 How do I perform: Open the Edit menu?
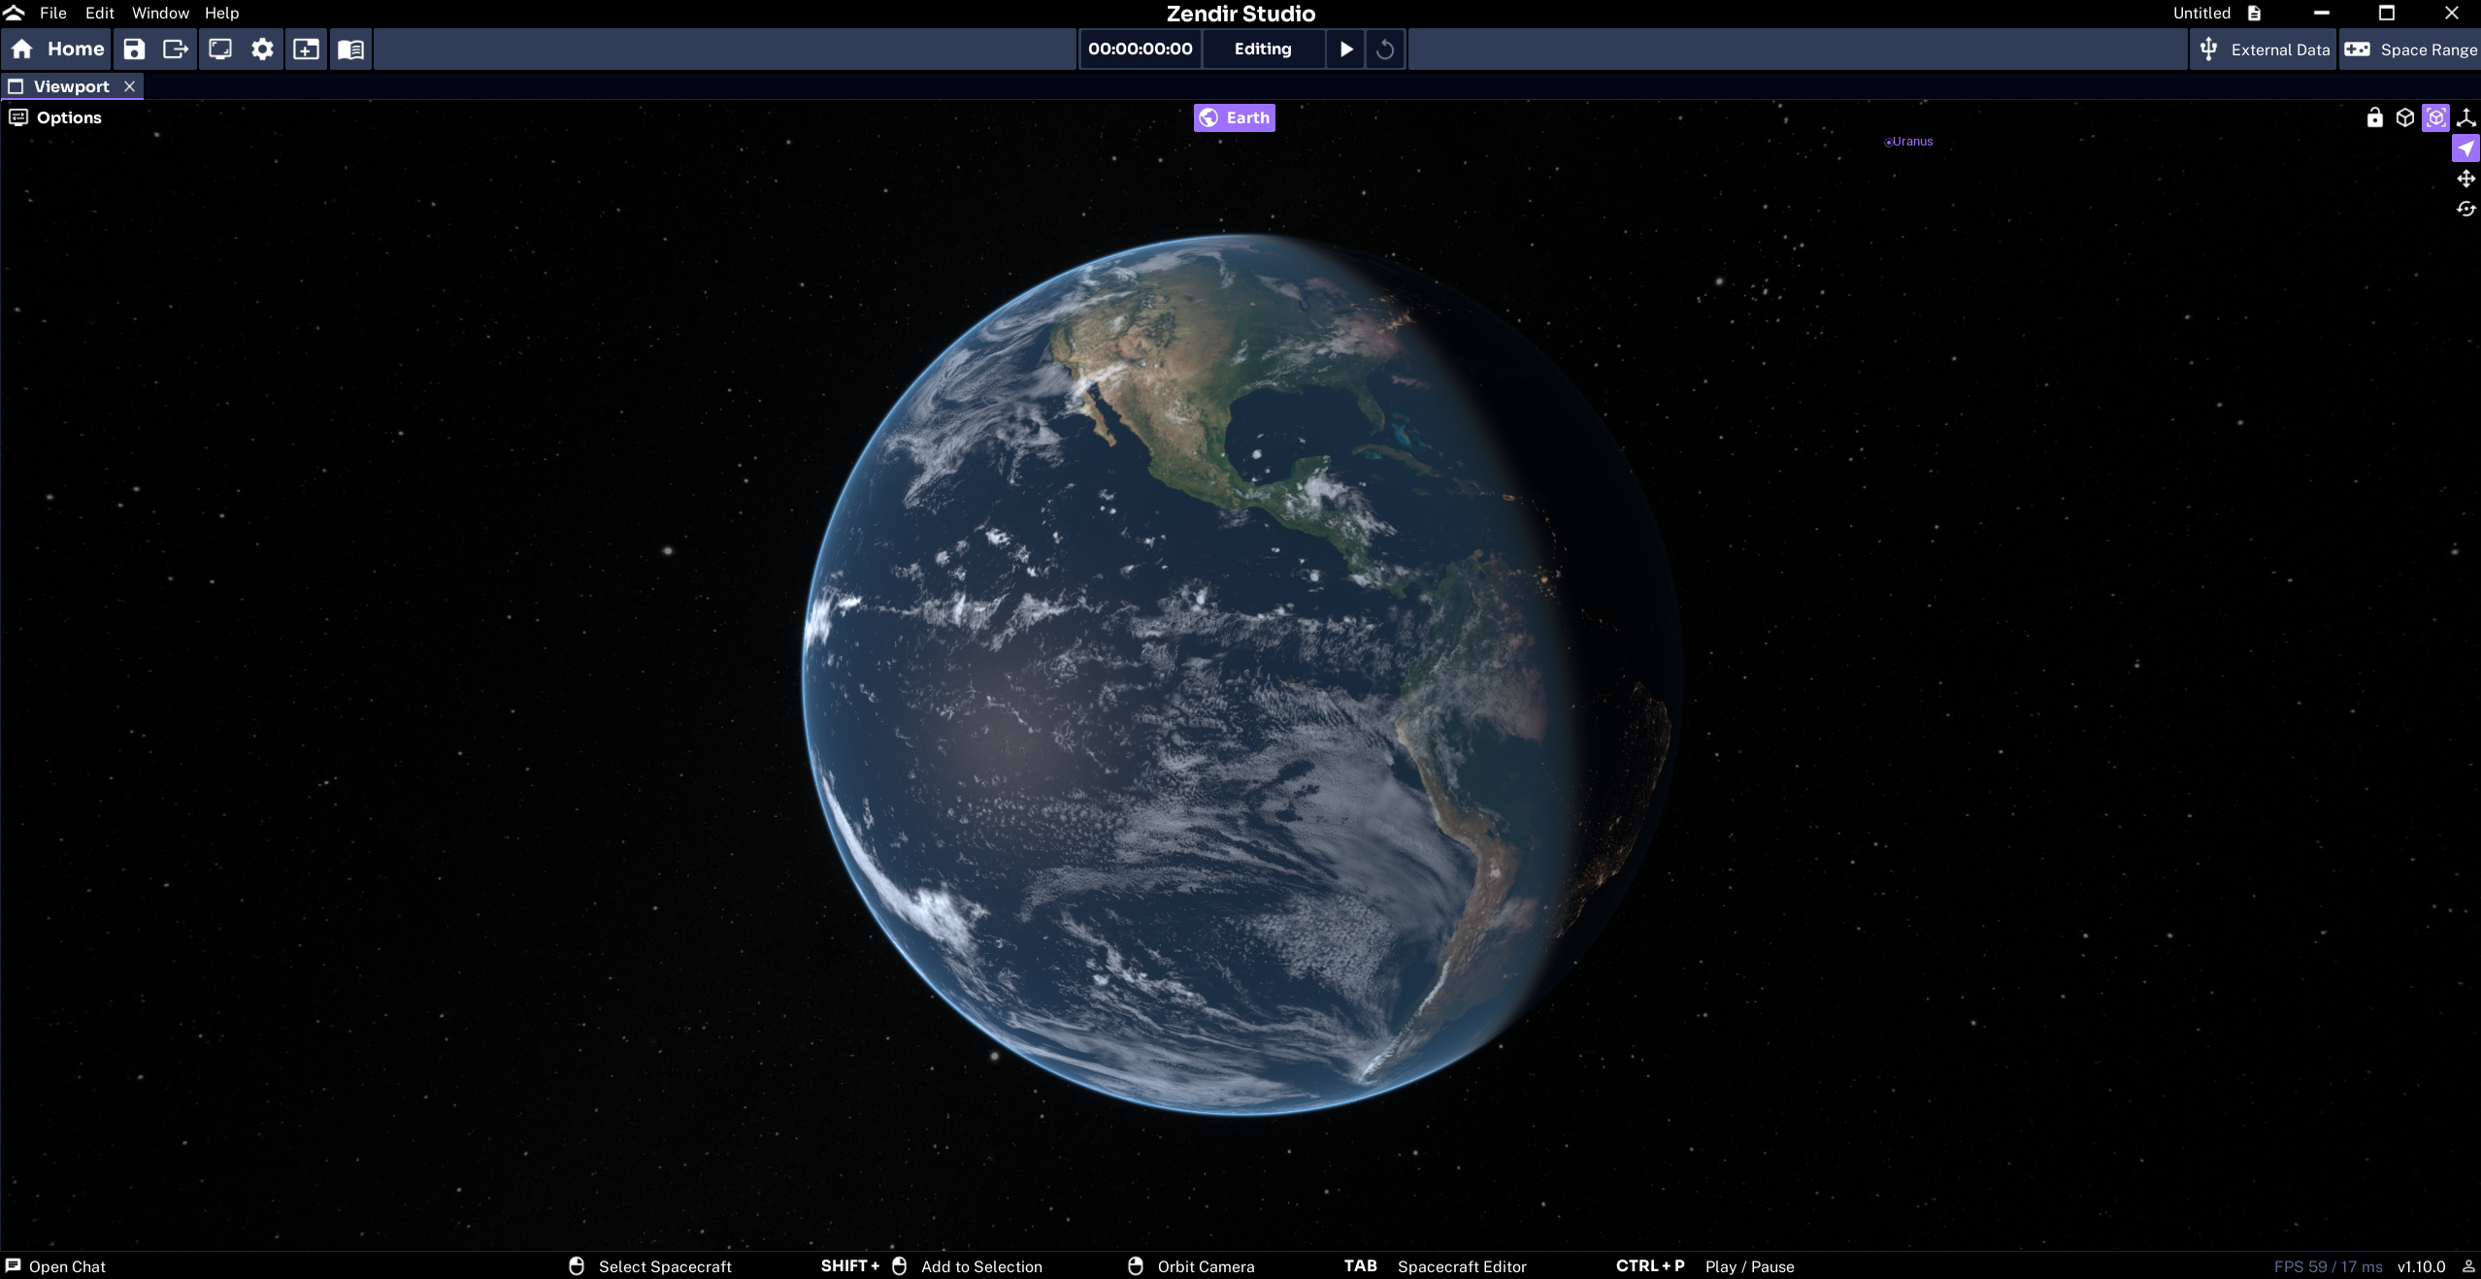pos(99,13)
